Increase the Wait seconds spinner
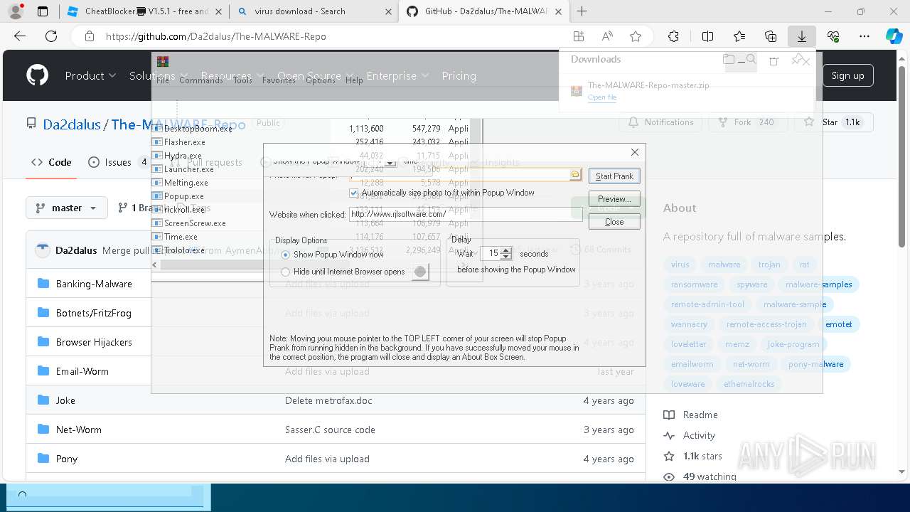This screenshot has width=910, height=512. 506,250
